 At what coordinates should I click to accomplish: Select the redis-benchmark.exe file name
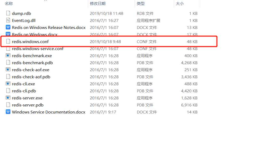(32, 56)
